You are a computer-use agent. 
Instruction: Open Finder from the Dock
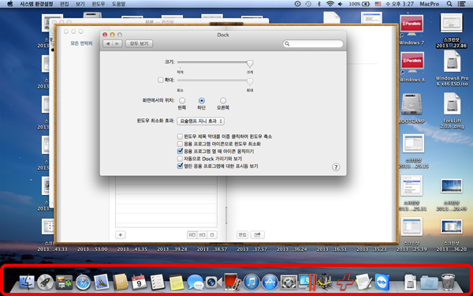click(27, 283)
